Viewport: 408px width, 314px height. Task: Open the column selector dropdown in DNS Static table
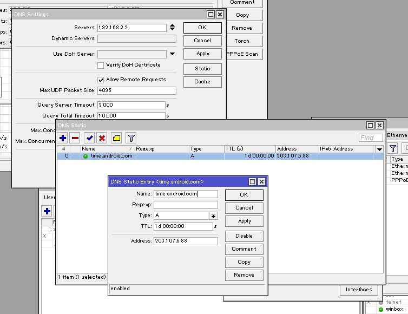(x=379, y=149)
